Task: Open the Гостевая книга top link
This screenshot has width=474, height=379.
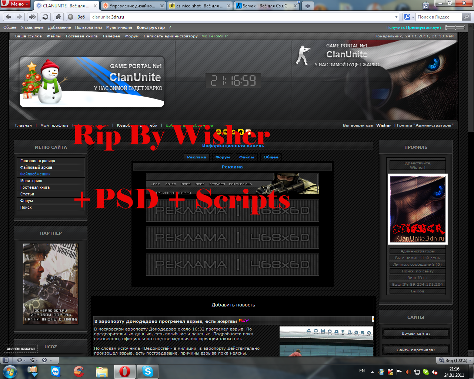Action: click(x=82, y=36)
